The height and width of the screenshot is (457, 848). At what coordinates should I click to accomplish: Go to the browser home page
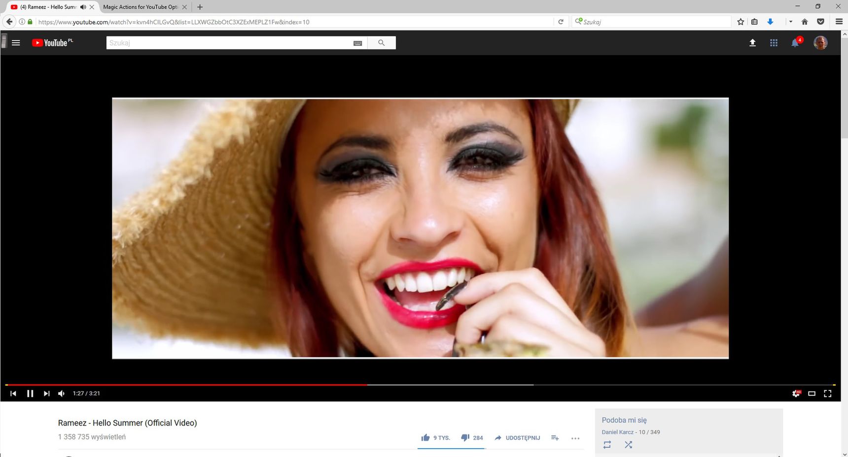pyautogui.click(x=805, y=22)
